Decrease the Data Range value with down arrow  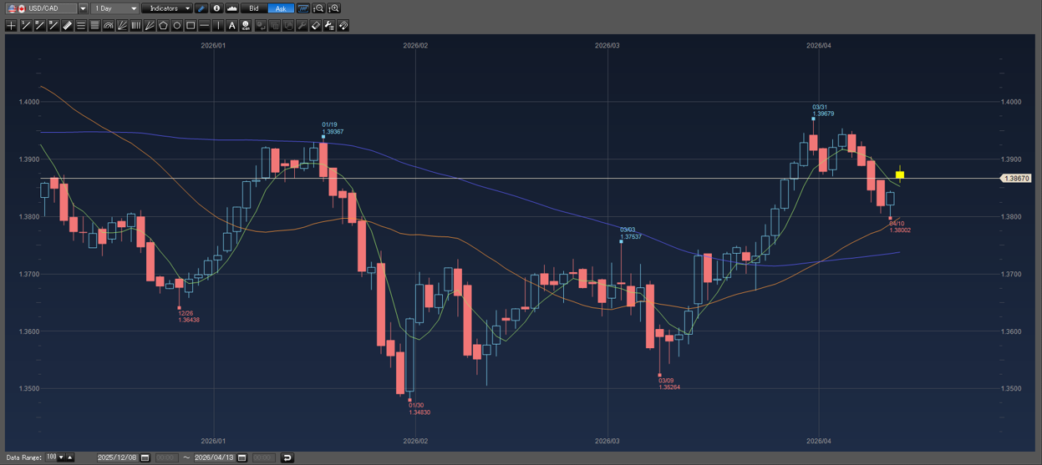(61, 457)
